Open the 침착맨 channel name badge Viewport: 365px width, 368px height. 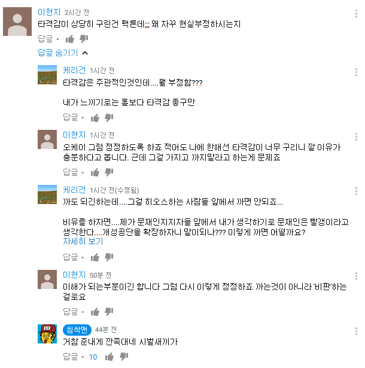click(77, 330)
